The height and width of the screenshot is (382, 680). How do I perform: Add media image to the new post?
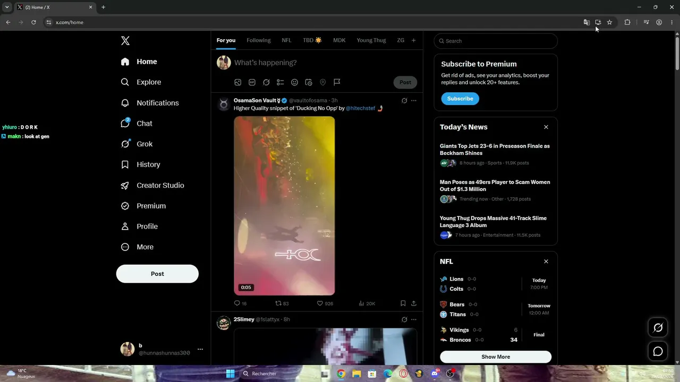pos(238,82)
